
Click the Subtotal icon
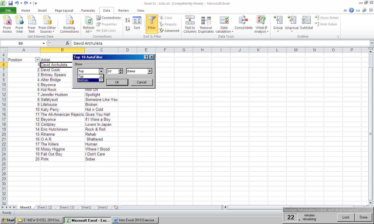(x=306, y=23)
